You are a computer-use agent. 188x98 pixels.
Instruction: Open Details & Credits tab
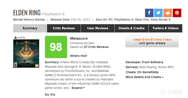pos(132,28)
